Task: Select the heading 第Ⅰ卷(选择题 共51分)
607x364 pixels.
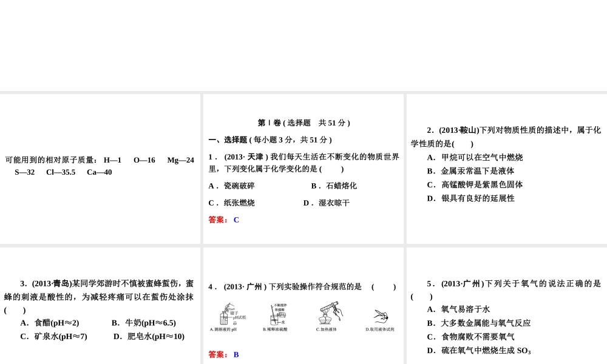Action: click(303, 123)
